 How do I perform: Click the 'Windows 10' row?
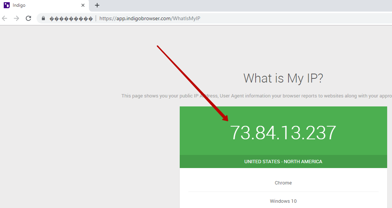(x=283, y=201)
